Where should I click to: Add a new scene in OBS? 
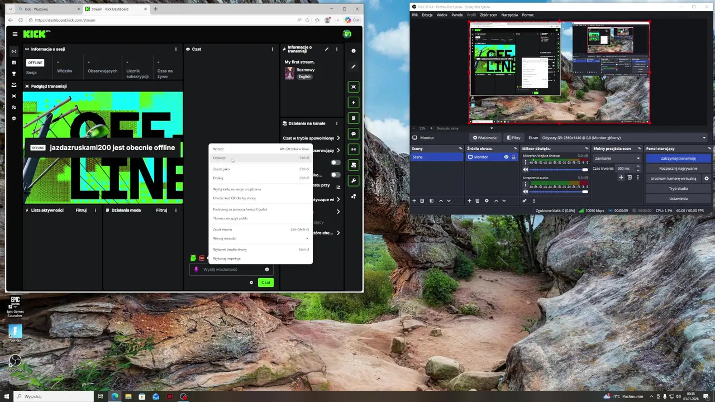[x=414, y=200]
